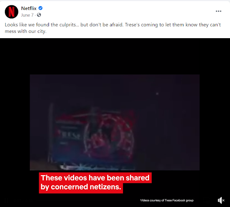Screen dimensions: 230x207
Task: Open the June 7 post timestamp
Action: coord(27,15)
